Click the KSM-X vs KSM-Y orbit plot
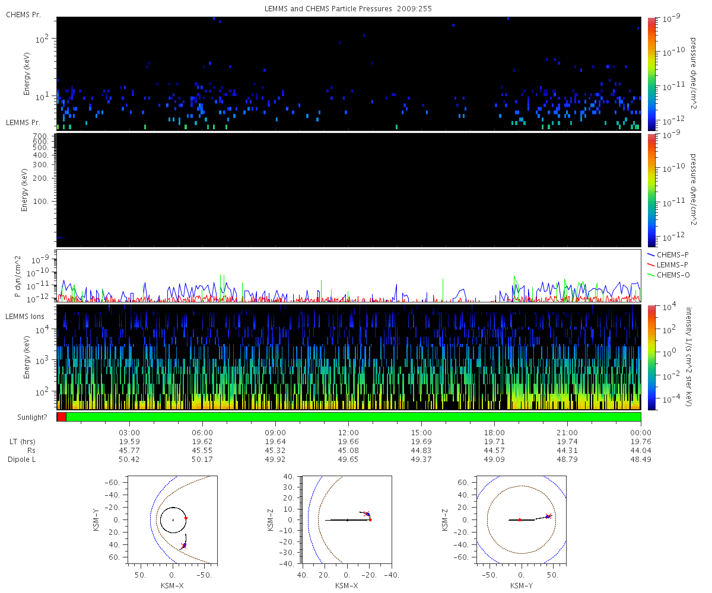This screenshot has width=712, height=593. [x=172, y=519]
